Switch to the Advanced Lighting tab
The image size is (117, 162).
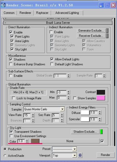67,13
